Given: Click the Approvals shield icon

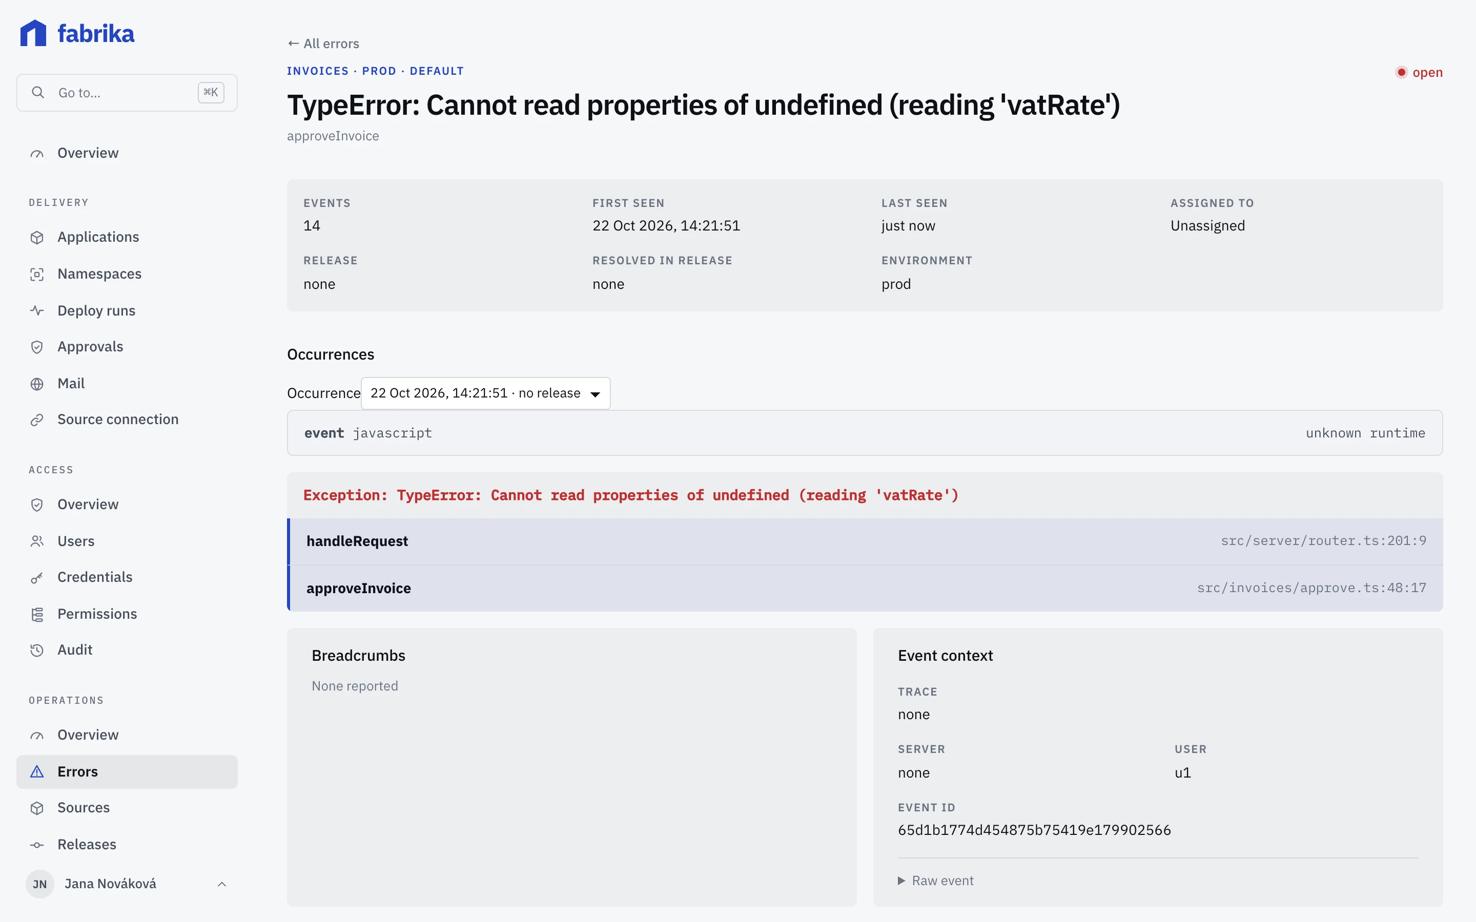Looking at the screenshot, I should [37, 347].
